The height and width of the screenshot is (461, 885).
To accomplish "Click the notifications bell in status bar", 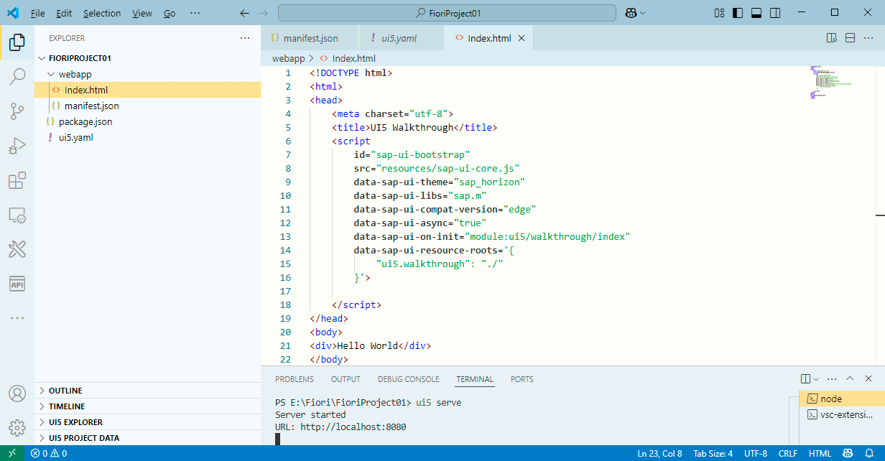I will coord(870,453).
